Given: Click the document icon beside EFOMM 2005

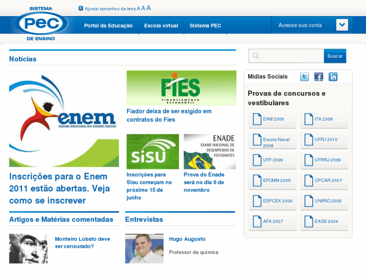Looking at the screenshot, I should point(257,180).
